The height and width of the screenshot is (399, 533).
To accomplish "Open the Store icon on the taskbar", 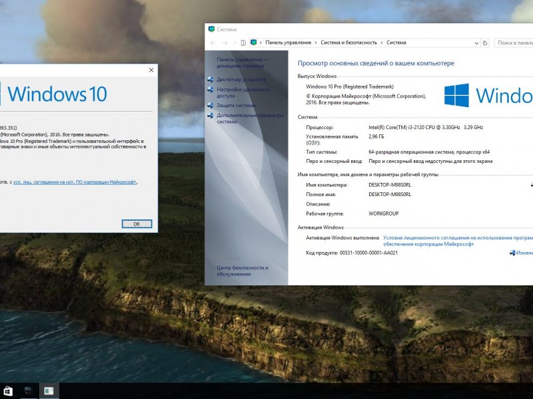I will (7, 391).
